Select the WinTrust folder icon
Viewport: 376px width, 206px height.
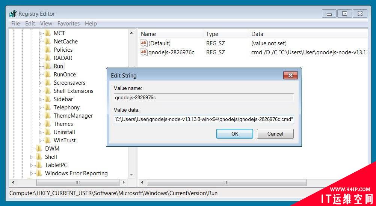pos(48,140)
